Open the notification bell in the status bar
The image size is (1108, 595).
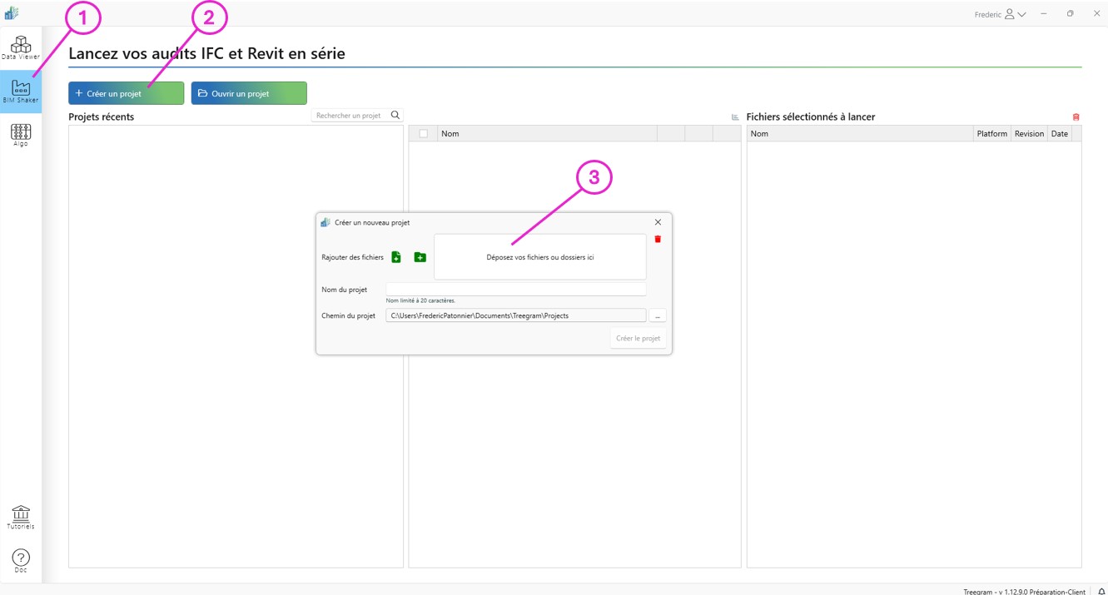click(1101, 590)
